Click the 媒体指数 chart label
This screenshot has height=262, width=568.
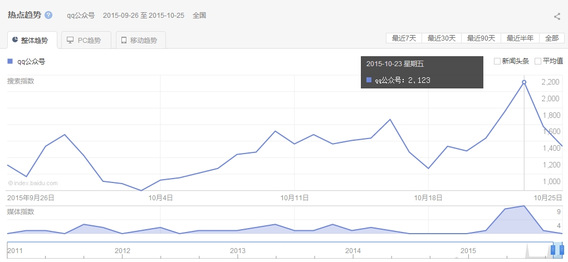pyautogui.click(x=21, y=212)
